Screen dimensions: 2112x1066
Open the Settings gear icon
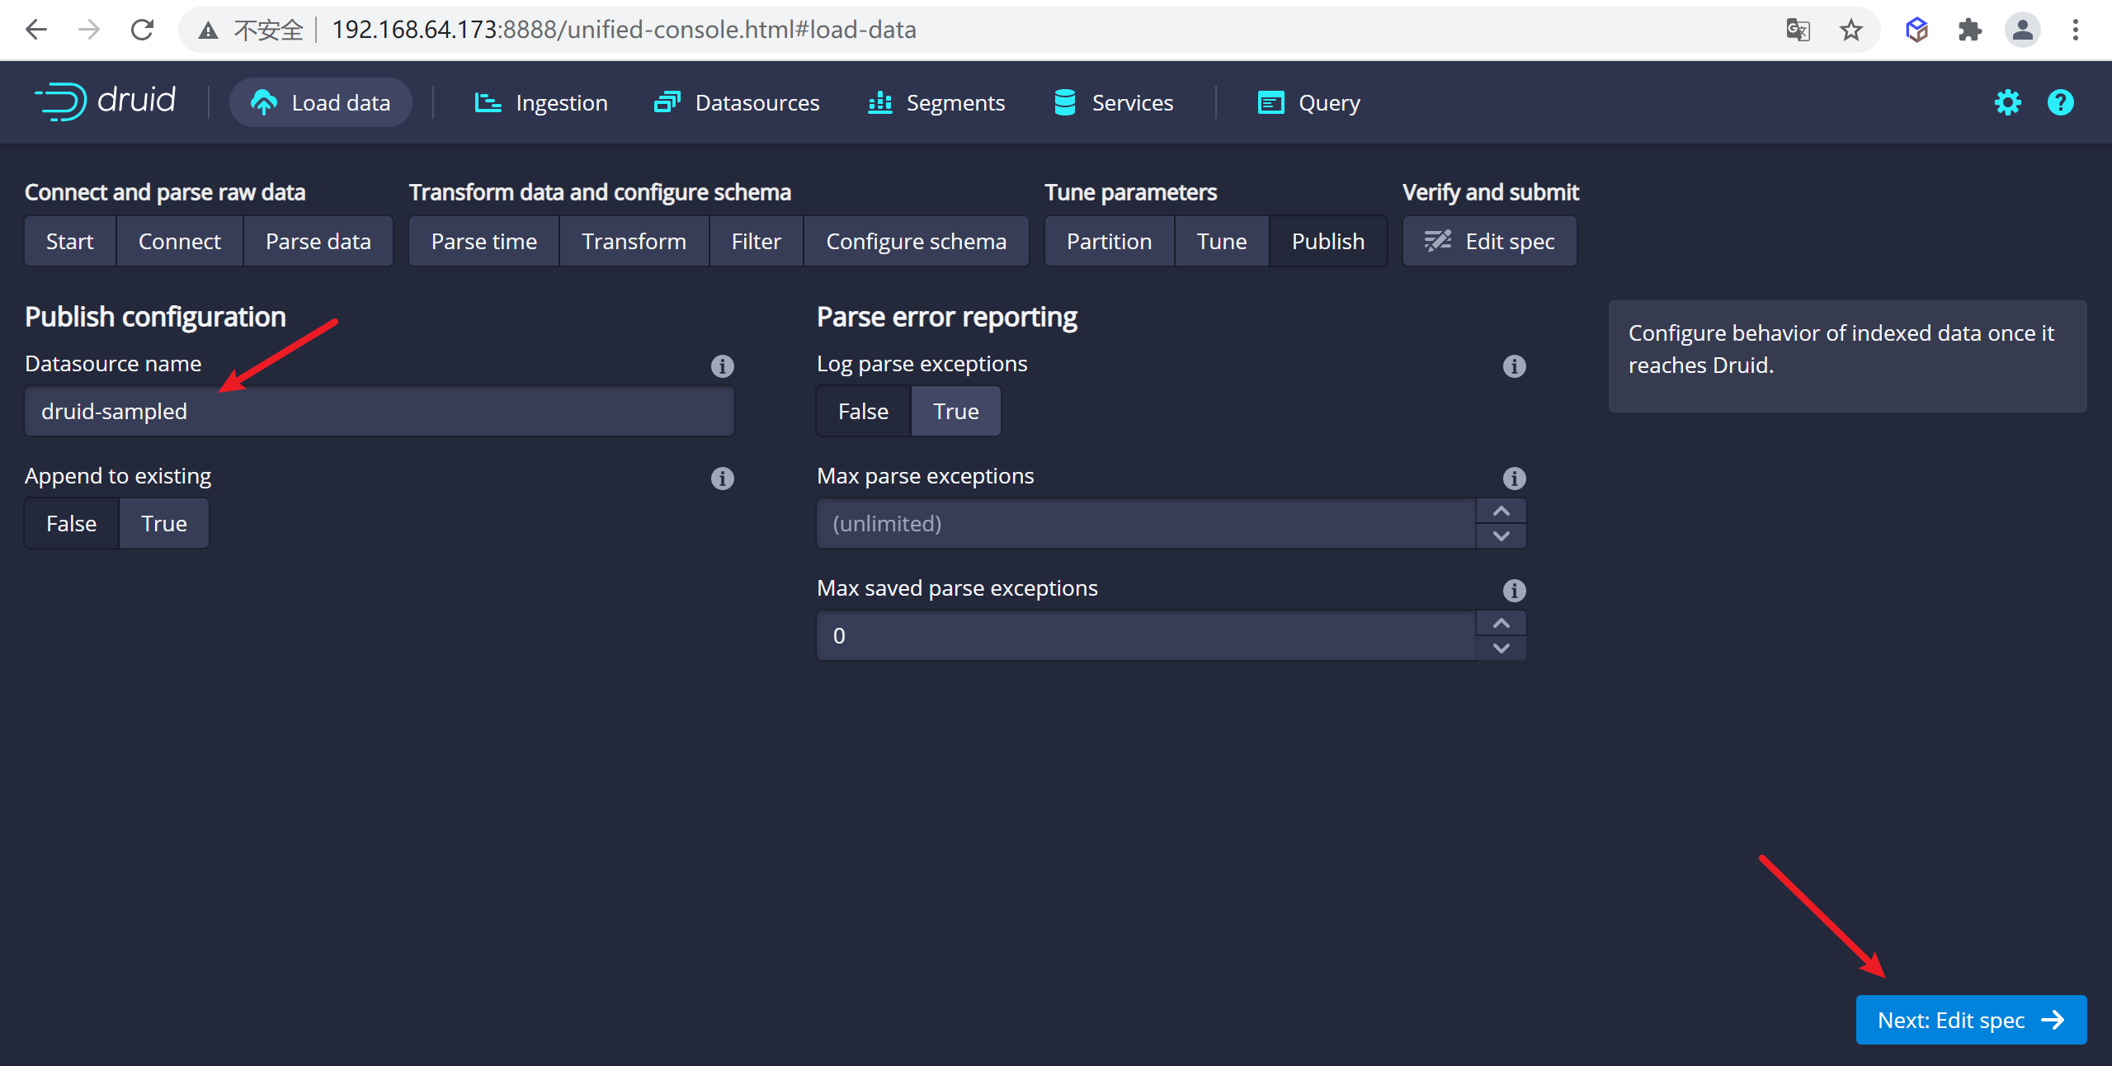[2007, 102]
